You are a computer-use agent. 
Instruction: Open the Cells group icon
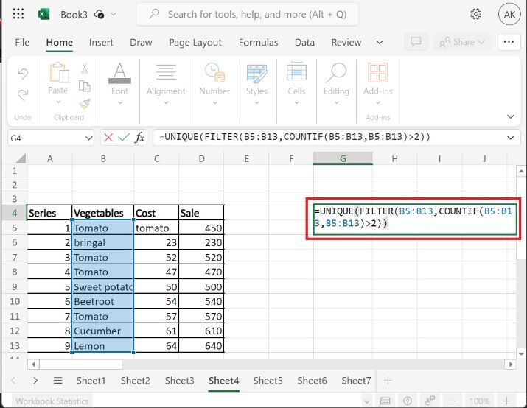(296, 71)
